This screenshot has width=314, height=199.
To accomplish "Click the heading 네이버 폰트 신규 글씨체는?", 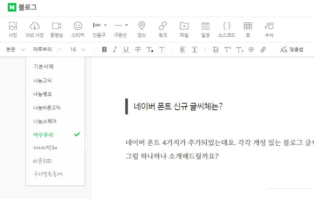I will point(178,106).
